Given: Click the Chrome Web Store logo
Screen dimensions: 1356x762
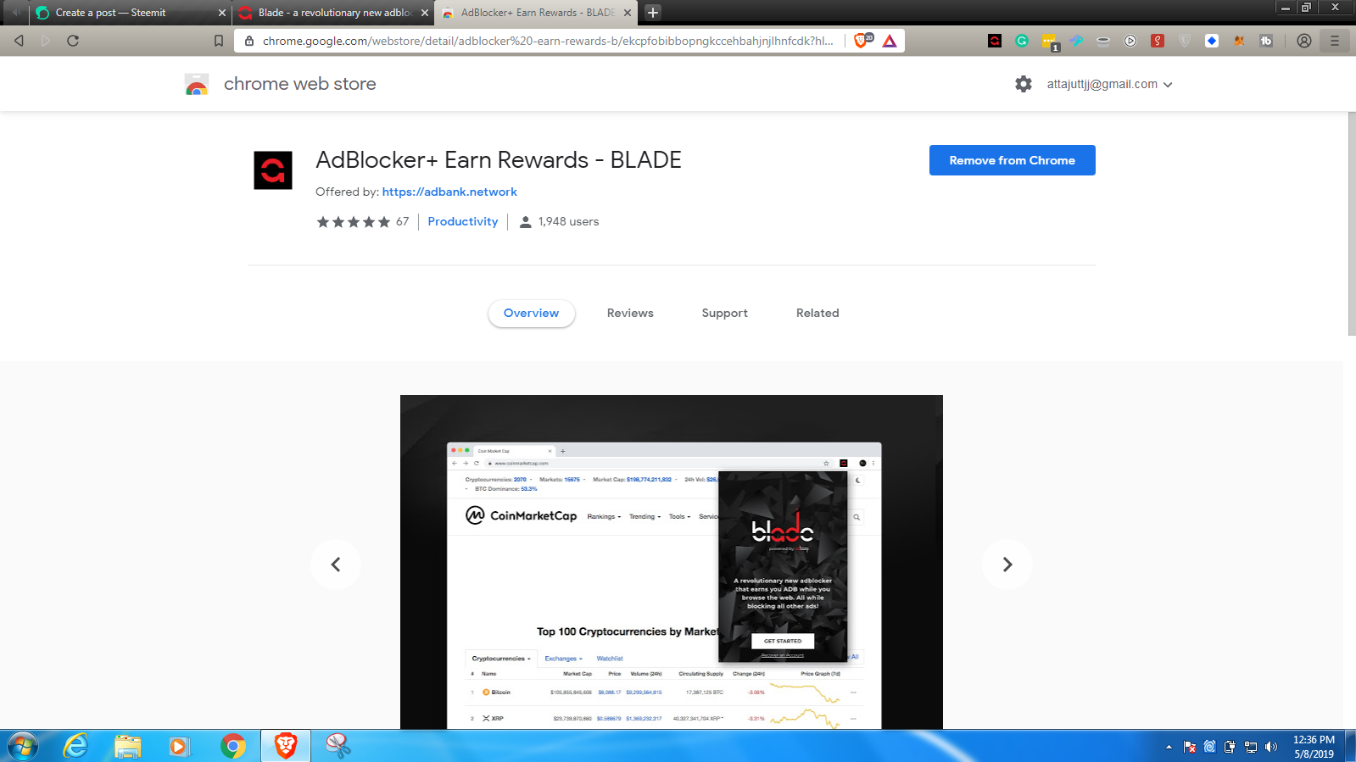Looking at the screenshot, I should click(197, 84).
